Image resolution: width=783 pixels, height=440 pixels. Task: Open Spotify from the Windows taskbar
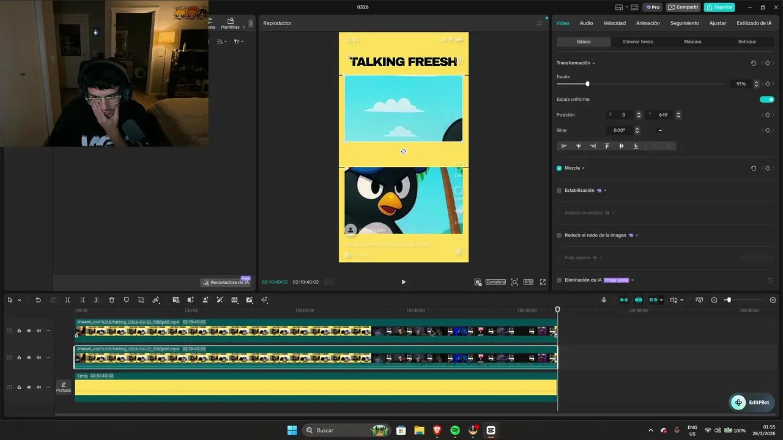coord(455,430)
